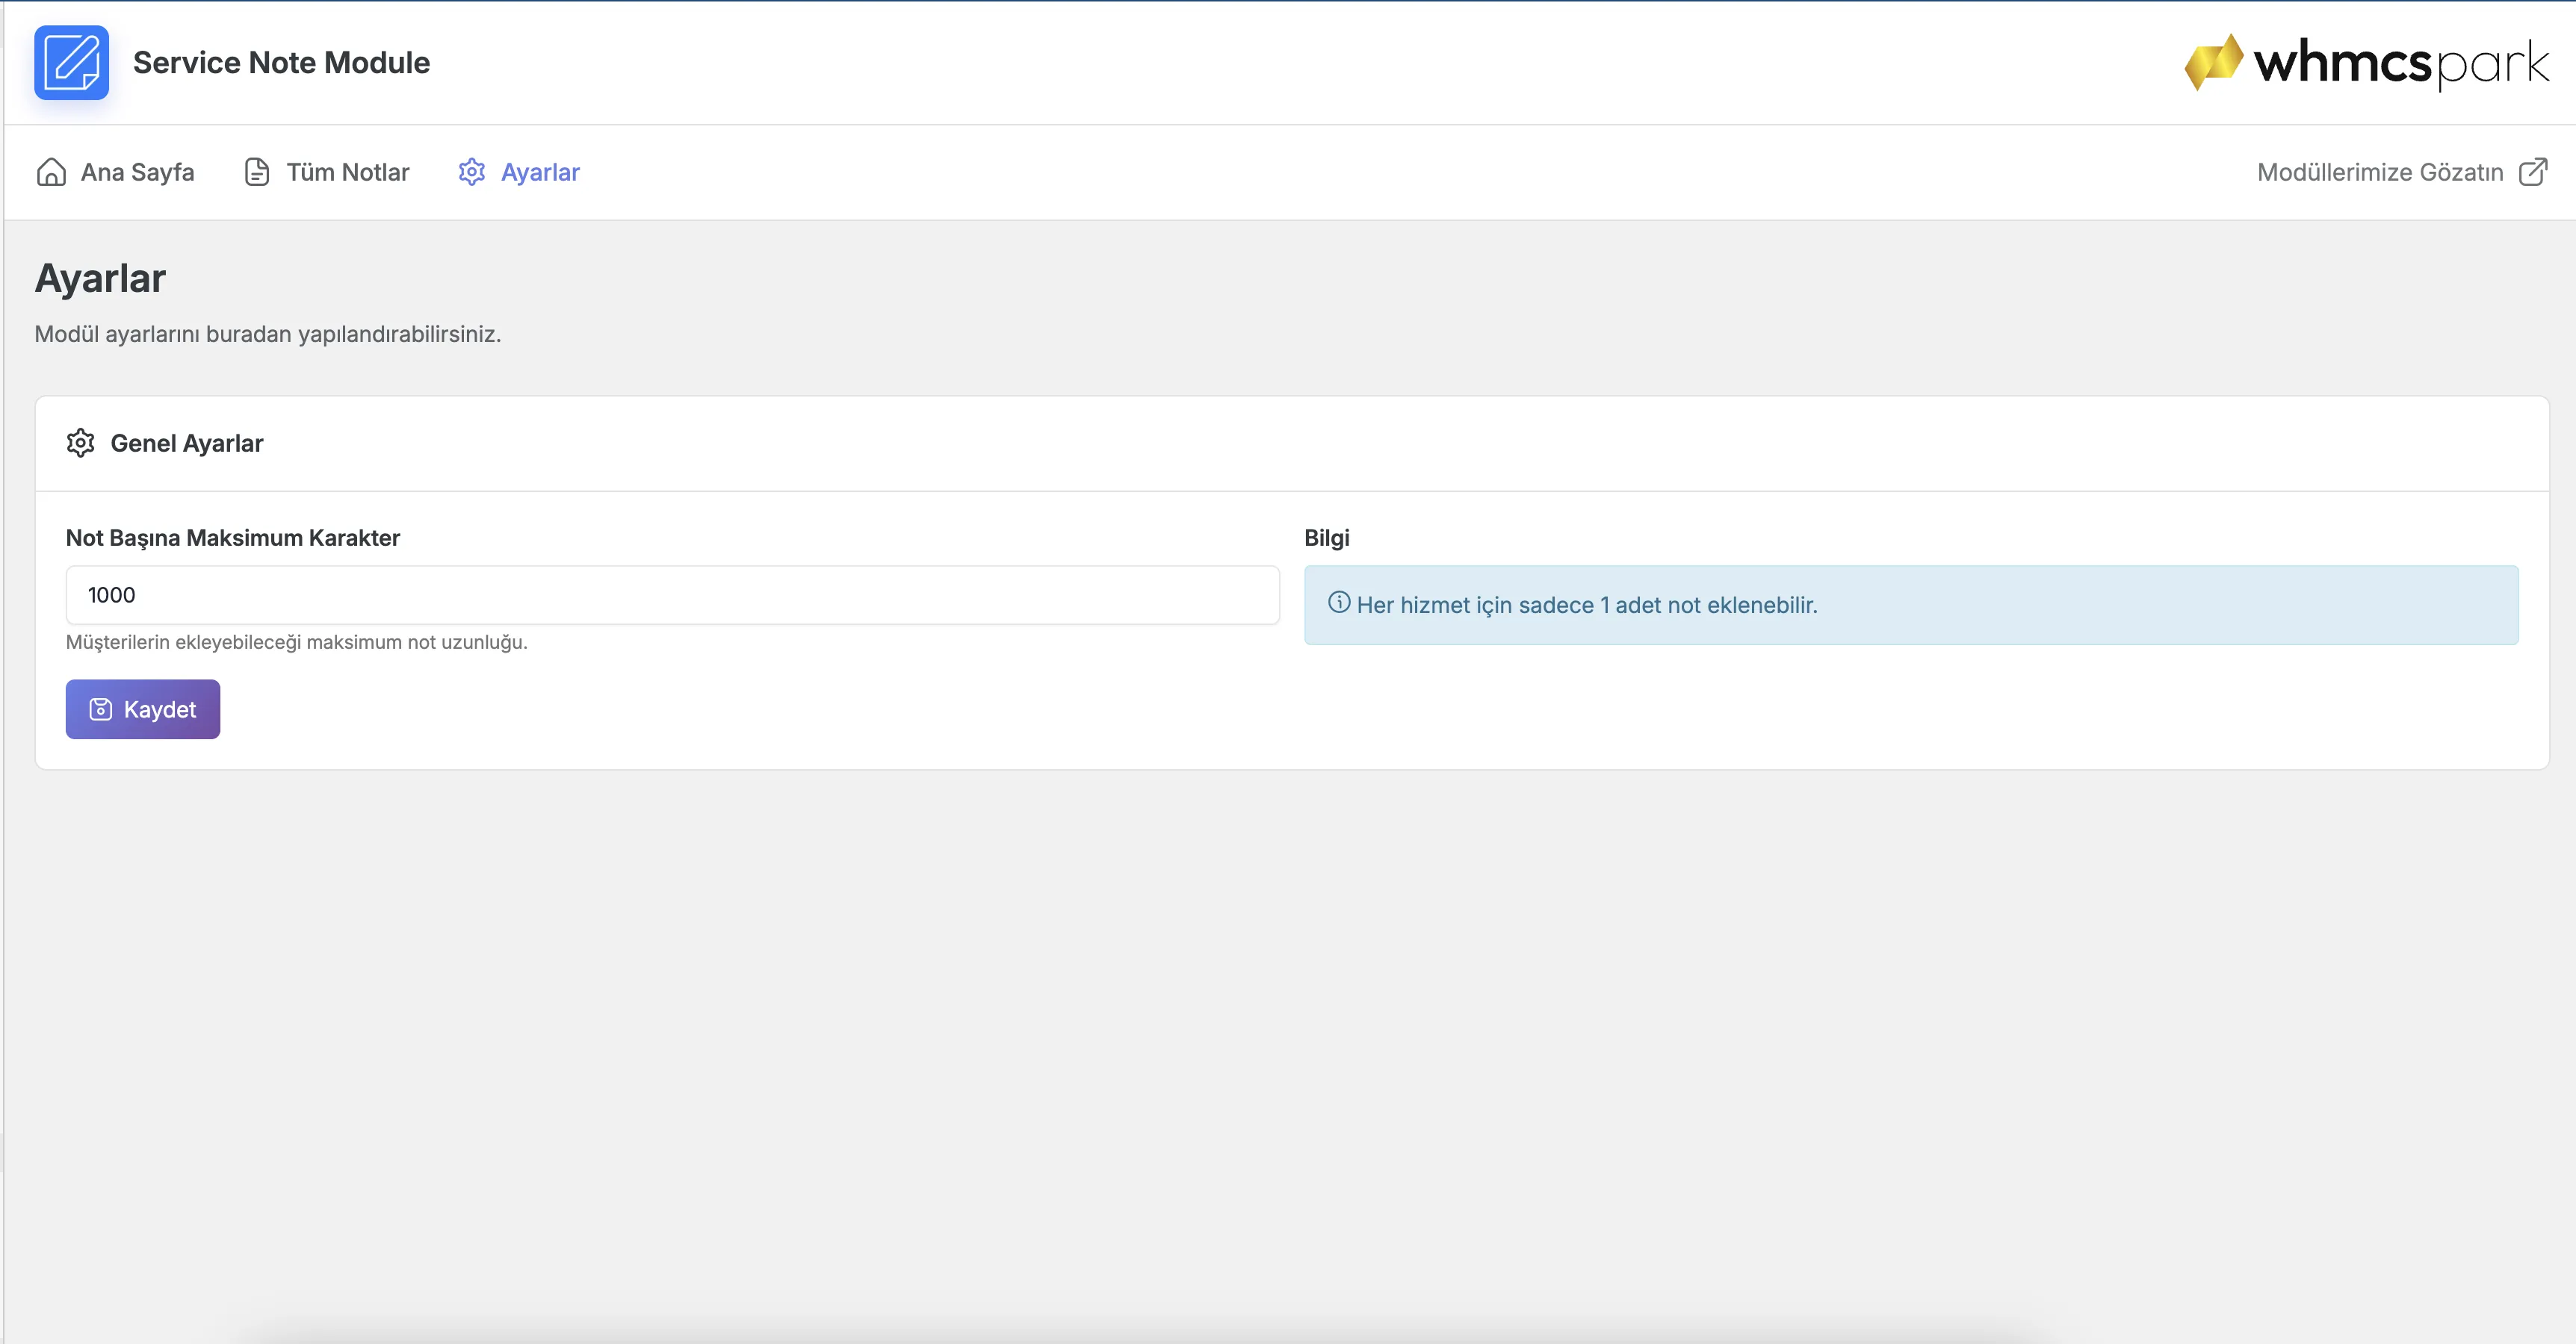The height and width of the screenshot is (1344, 2576).
Task: Focus the maximum character input showing 1000
Action: point(672,594)
